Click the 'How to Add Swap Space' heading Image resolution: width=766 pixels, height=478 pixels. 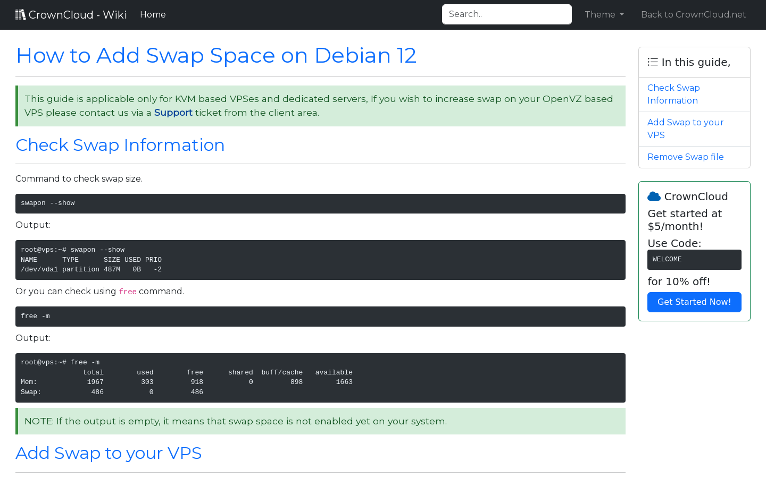pyautogui.click(x=216, y=55)
